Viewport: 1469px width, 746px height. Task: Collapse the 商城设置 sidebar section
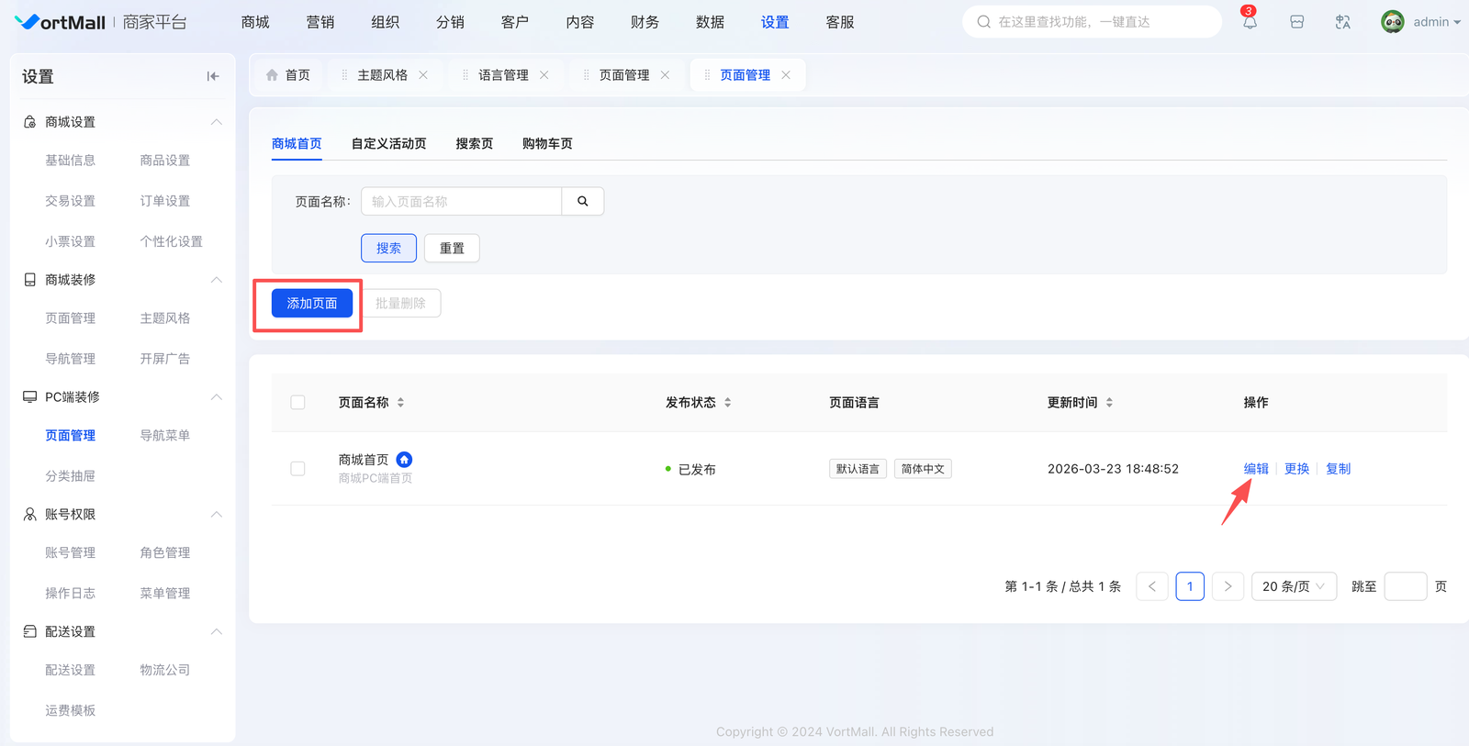point(217,122)
